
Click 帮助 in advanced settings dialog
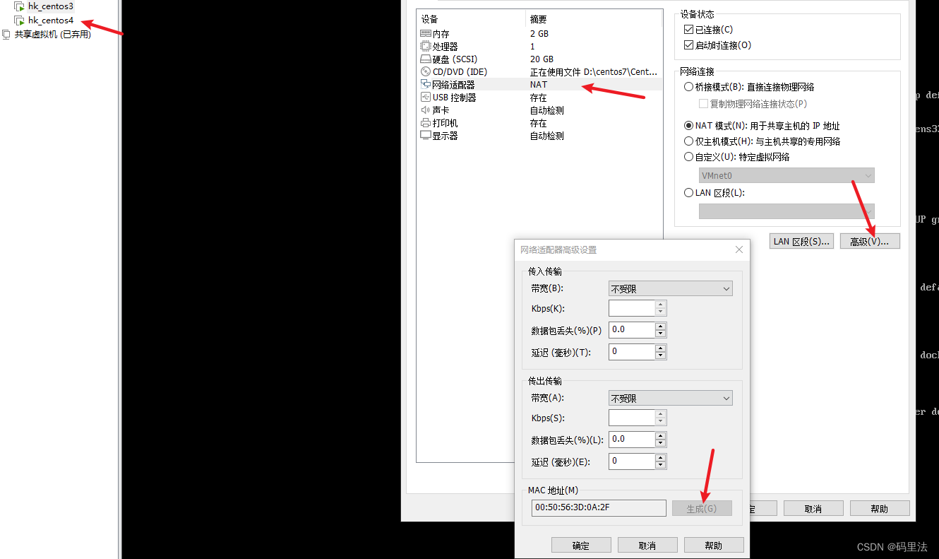pos(714,545)
